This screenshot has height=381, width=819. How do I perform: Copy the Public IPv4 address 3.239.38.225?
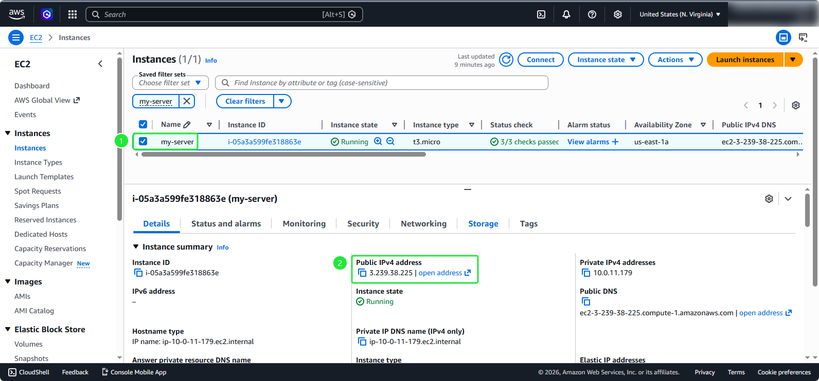(x=362, y=273)
